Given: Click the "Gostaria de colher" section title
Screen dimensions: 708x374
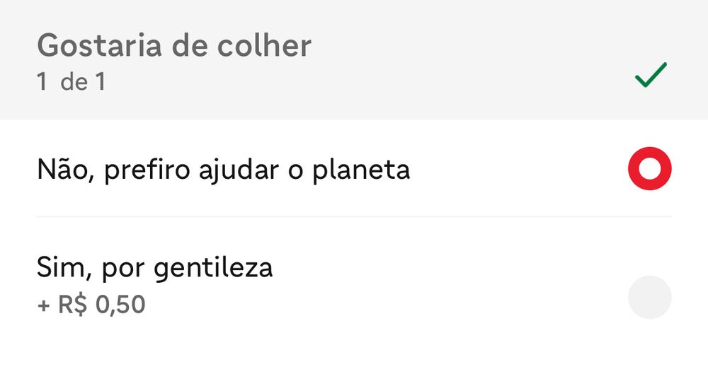Looking at the screenshot, I should click(174, 47).
